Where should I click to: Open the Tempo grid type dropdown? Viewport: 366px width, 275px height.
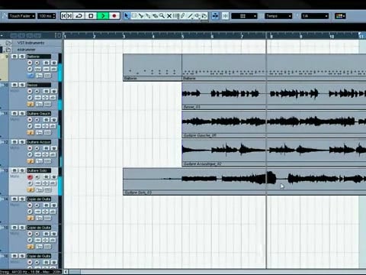tap(278, 16)
